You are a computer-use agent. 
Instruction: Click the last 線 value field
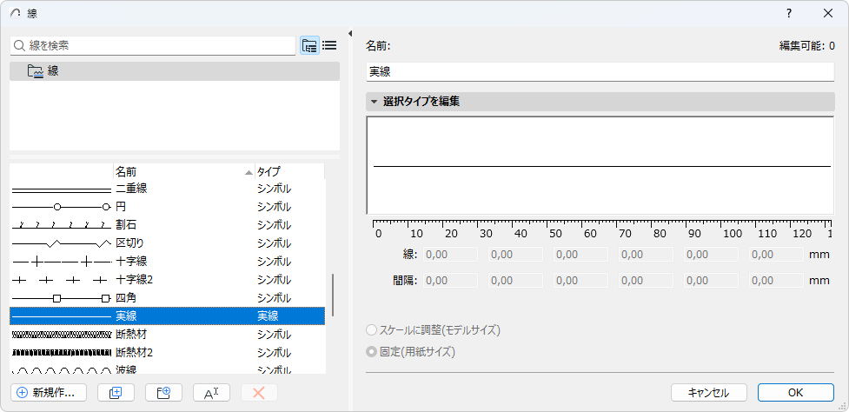(x=776, y=255)
